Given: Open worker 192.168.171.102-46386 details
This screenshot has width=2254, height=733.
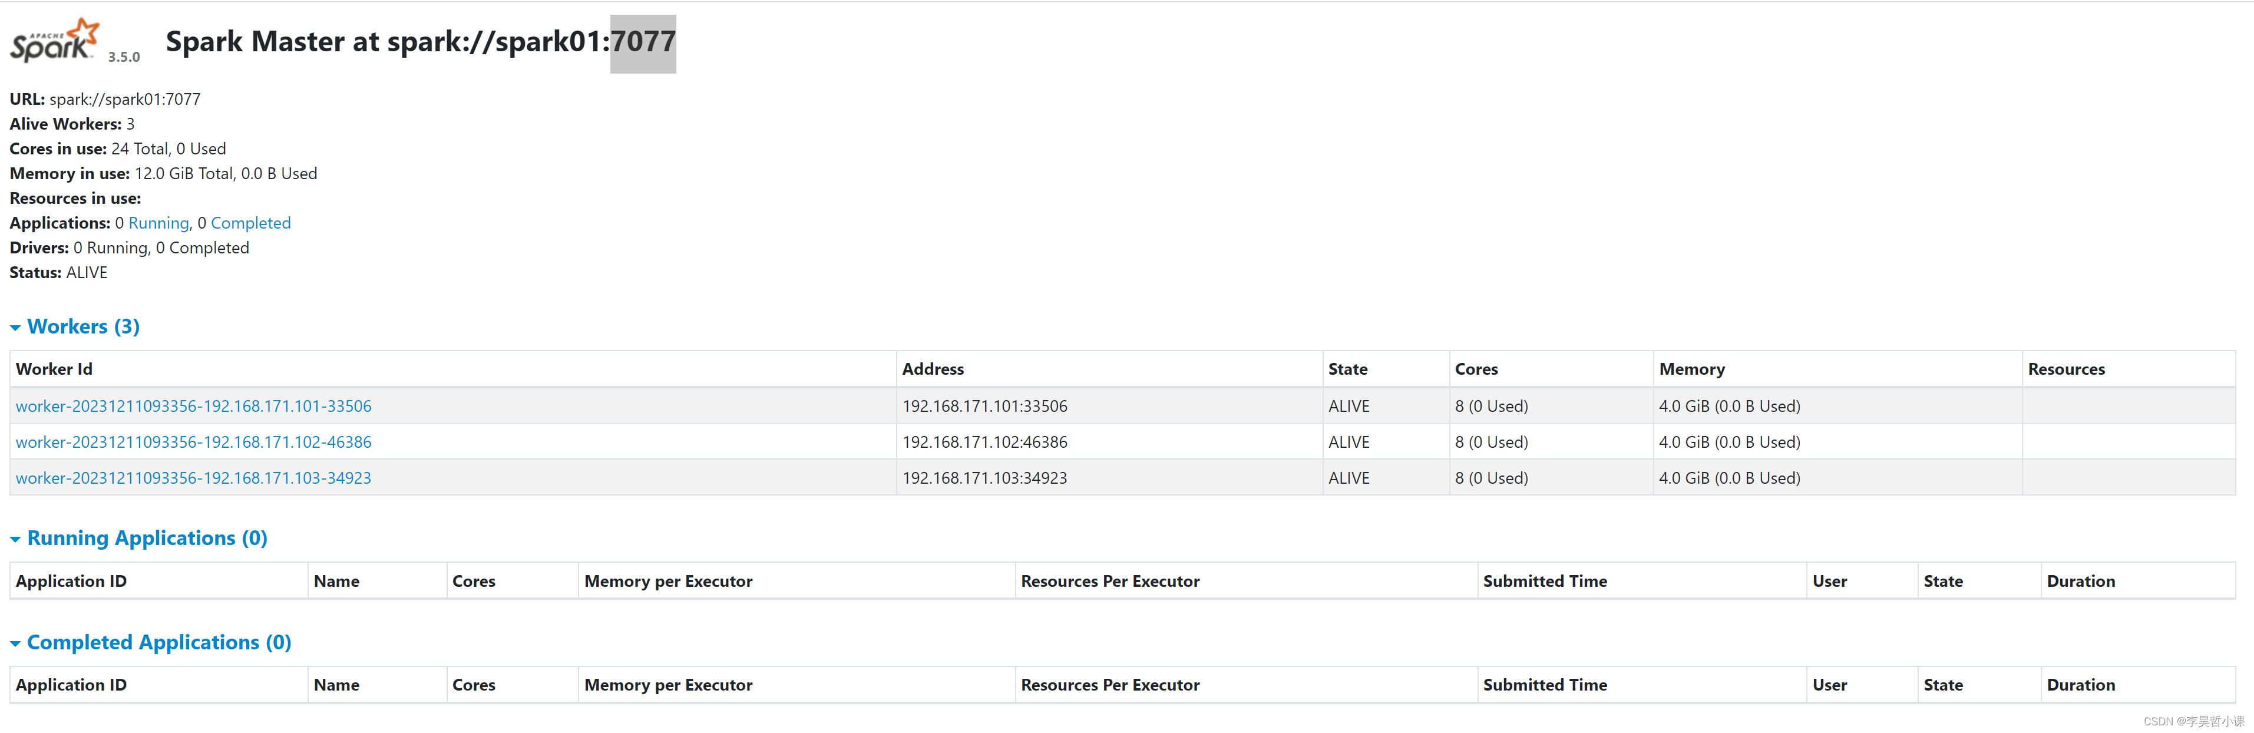Looking at the screenshot, I should 193,442.
